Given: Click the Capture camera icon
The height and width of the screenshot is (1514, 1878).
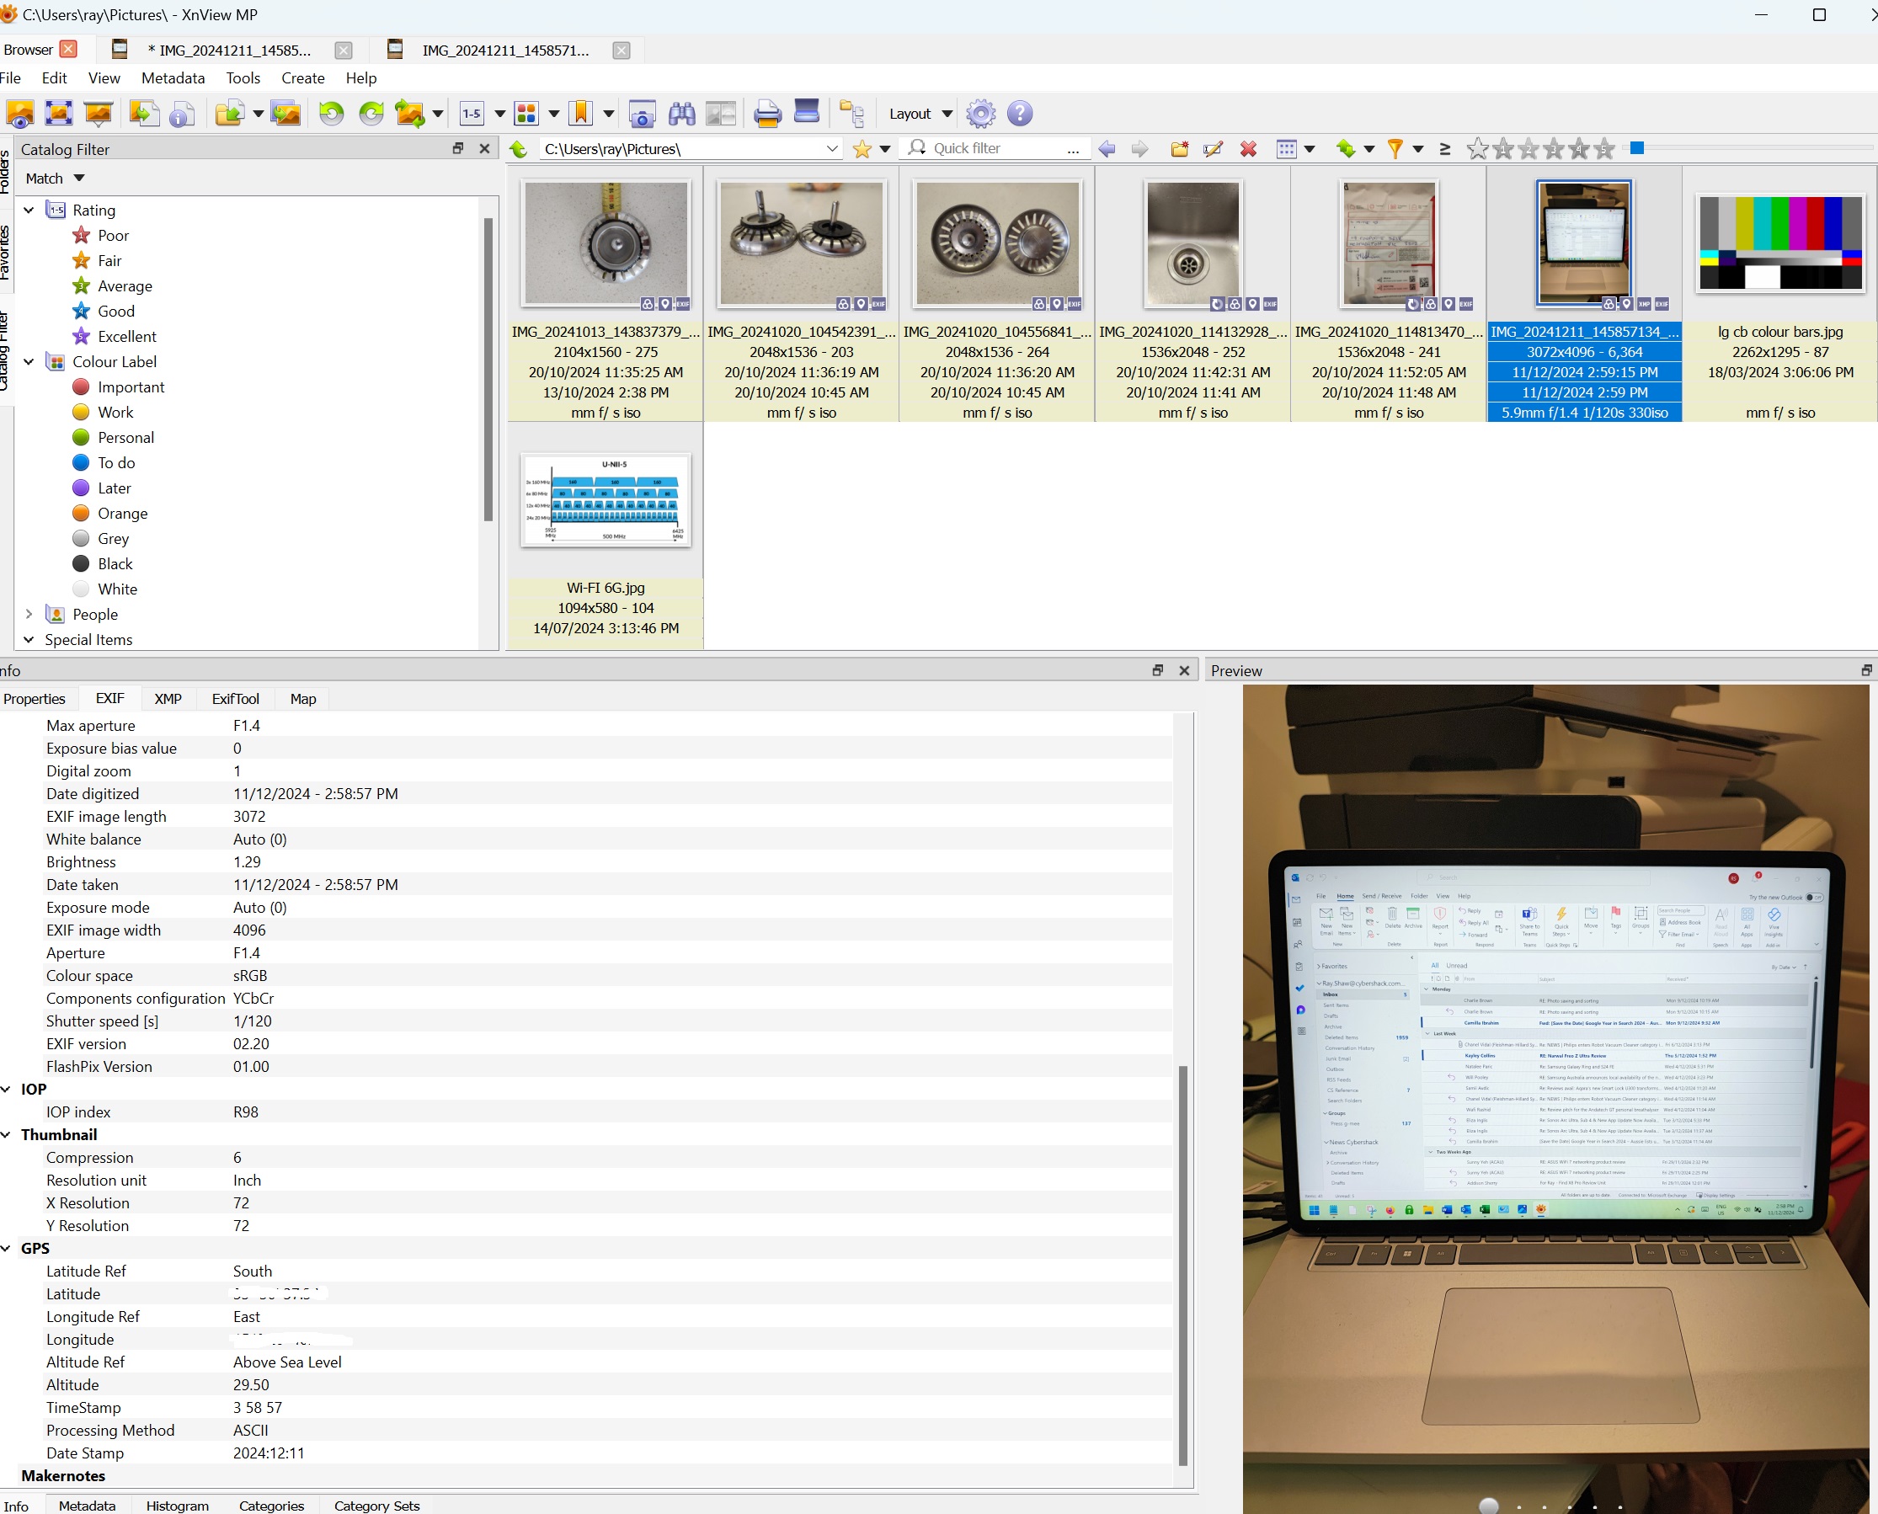Looking at the screenshot, I should click(x=642, y=114).
